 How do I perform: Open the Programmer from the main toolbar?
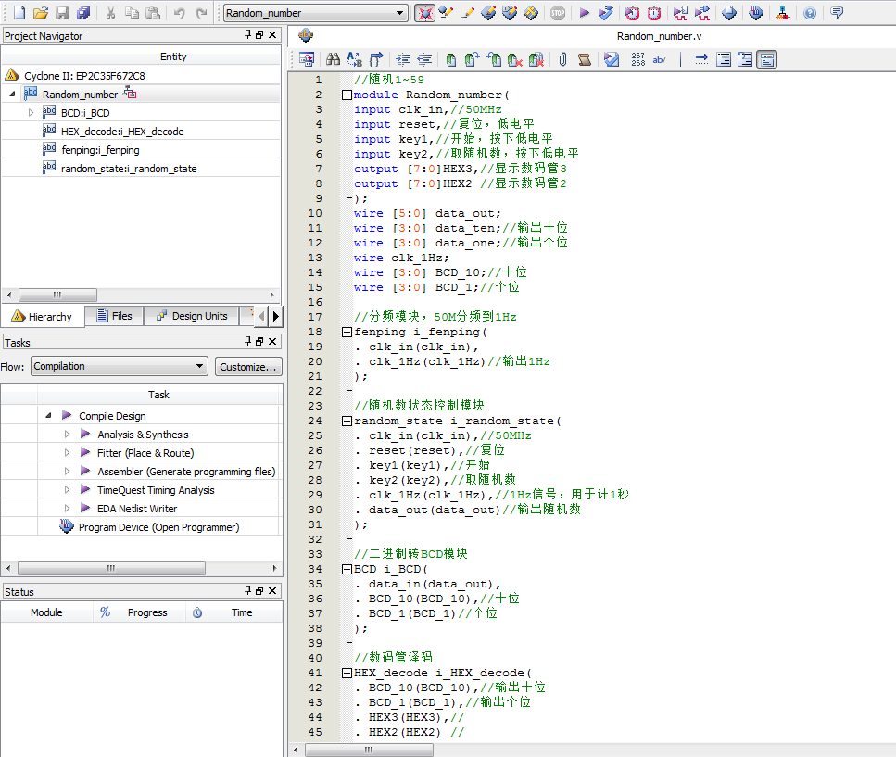click(x=756, y=13)
